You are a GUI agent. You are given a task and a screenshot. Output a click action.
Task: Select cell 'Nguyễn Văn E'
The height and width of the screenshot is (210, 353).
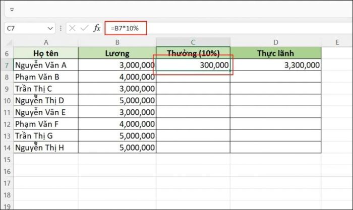[46, 112]
